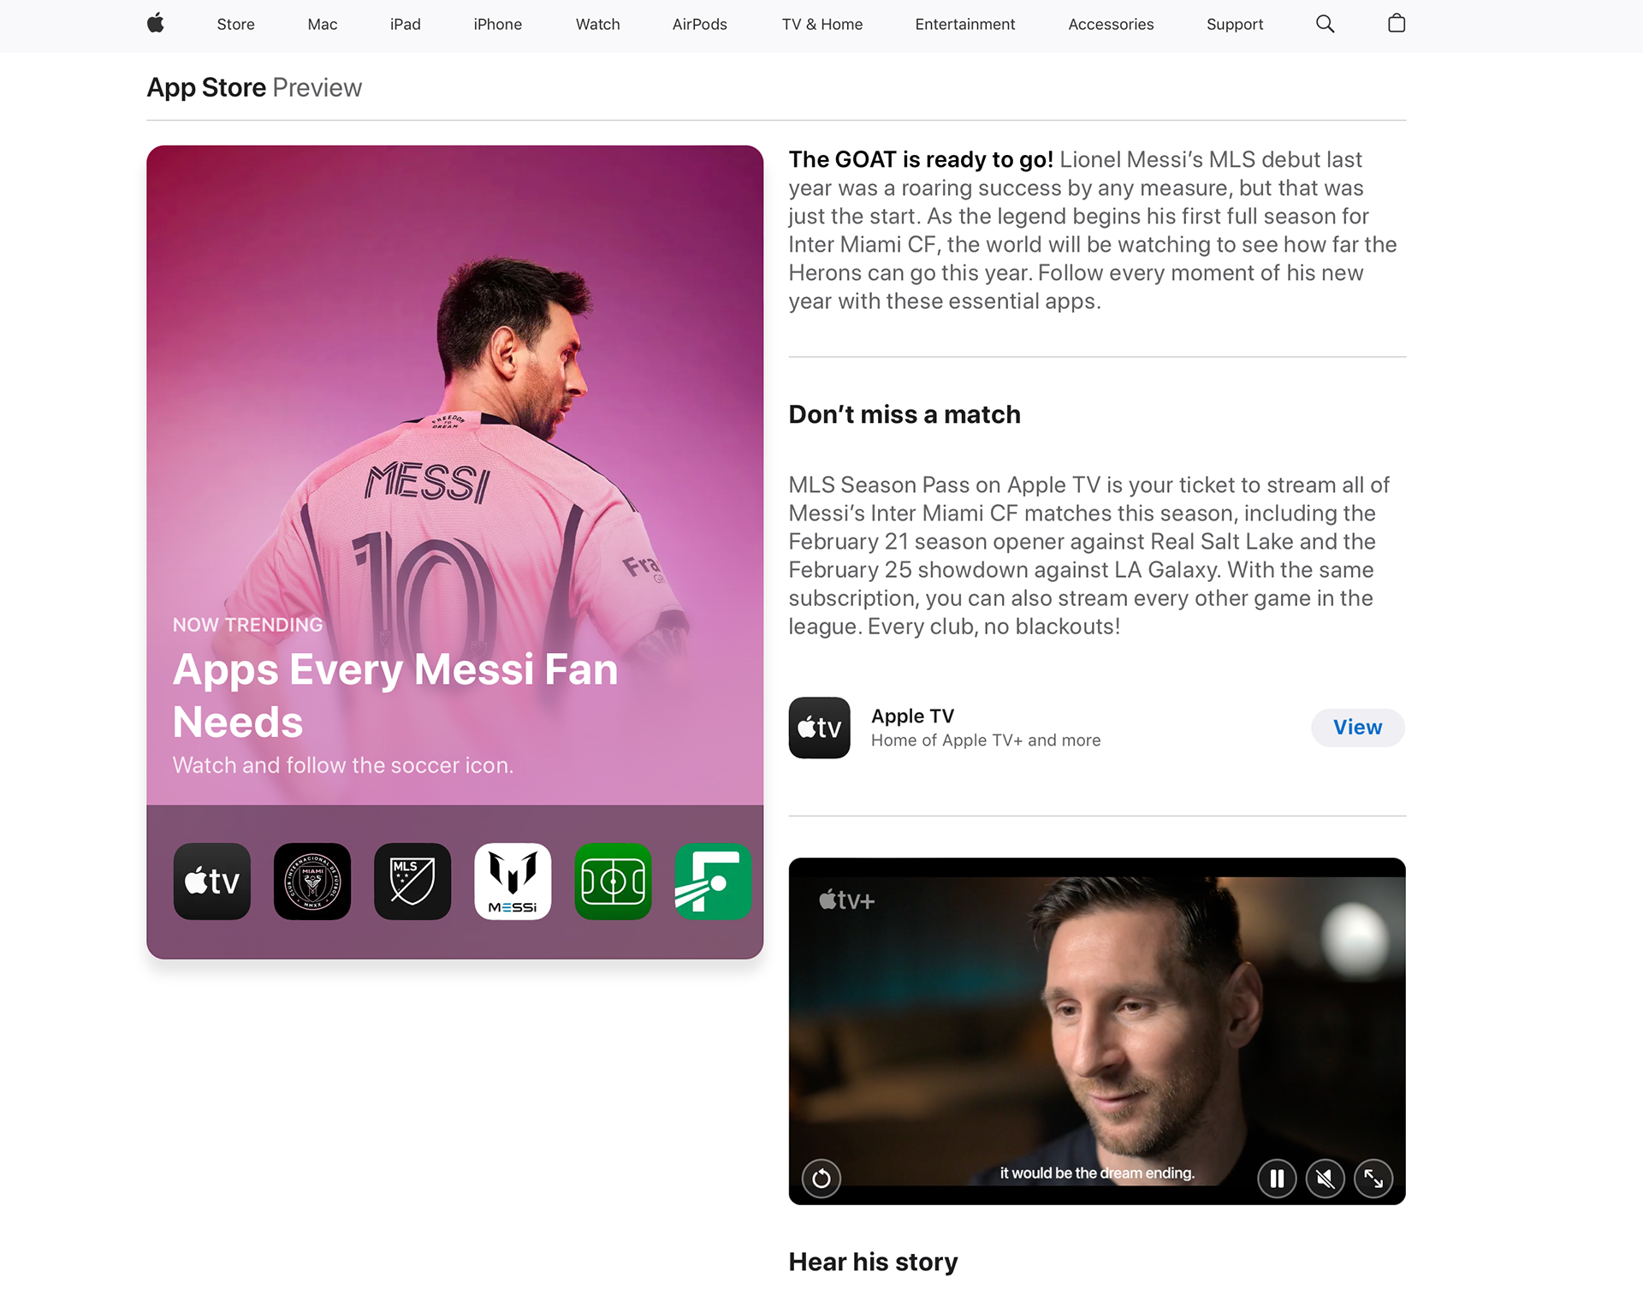This screenshot has height=1313, width=1643.
Task: Select the green soccer pitch app icon
Action: tap(613, 882)
